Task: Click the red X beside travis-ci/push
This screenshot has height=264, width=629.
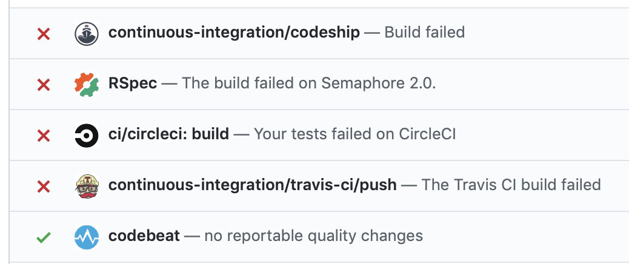Action: 44,186
